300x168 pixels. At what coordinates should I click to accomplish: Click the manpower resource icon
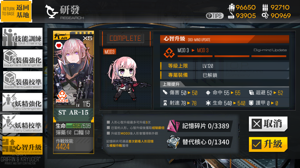click(231, 7)
